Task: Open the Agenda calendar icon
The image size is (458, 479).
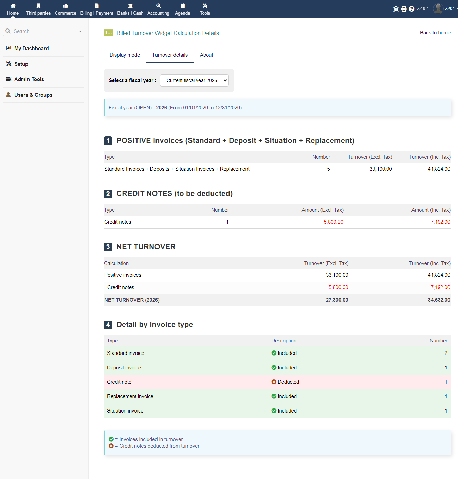Action: [x=182, y=6]
